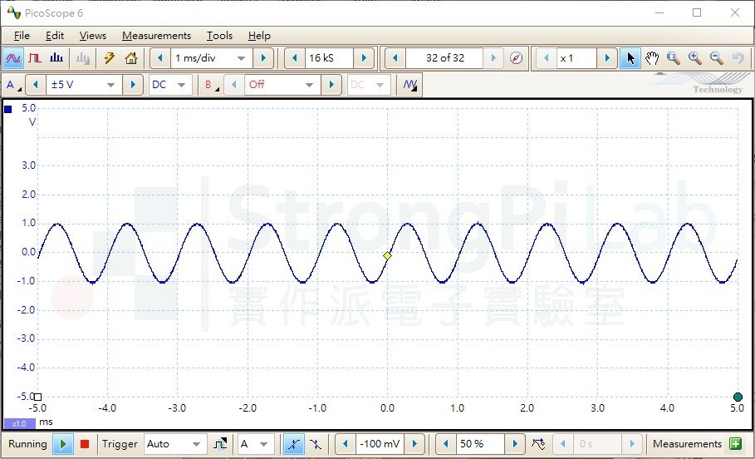
Task: Toggle rising edge trigger
Action: coord(293,444)
